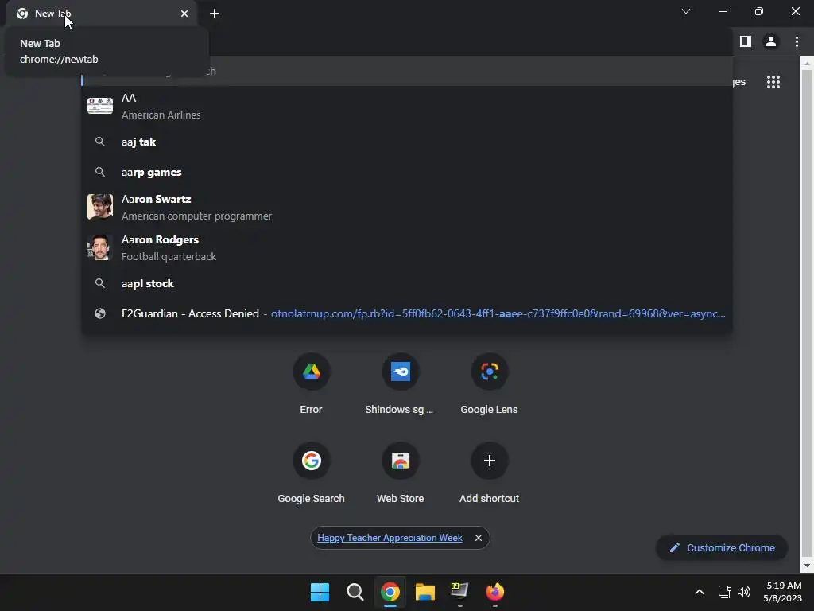Open the volume speaker tray icon
This screenshot has height=611, width=814.
click(744, 592)
